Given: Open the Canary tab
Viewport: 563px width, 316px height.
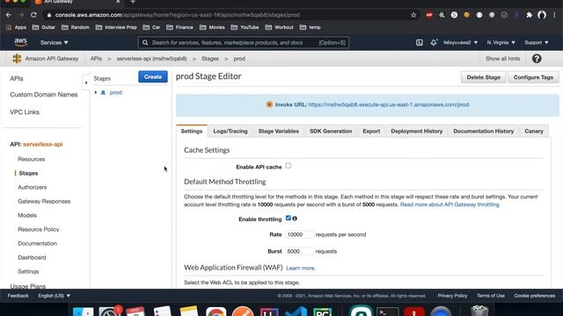Looking at the screenshot, I should [x=534, y=131].
